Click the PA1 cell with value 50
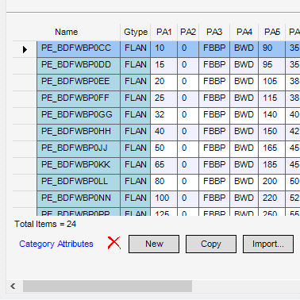 [x=163, y=149]
